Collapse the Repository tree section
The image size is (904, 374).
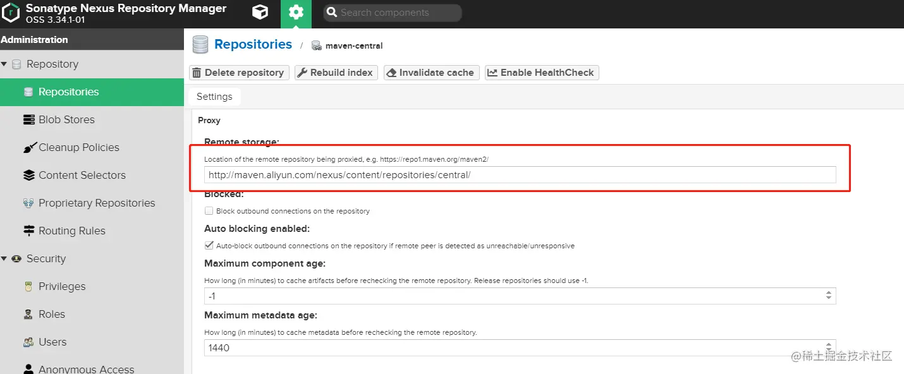(5, 64)
